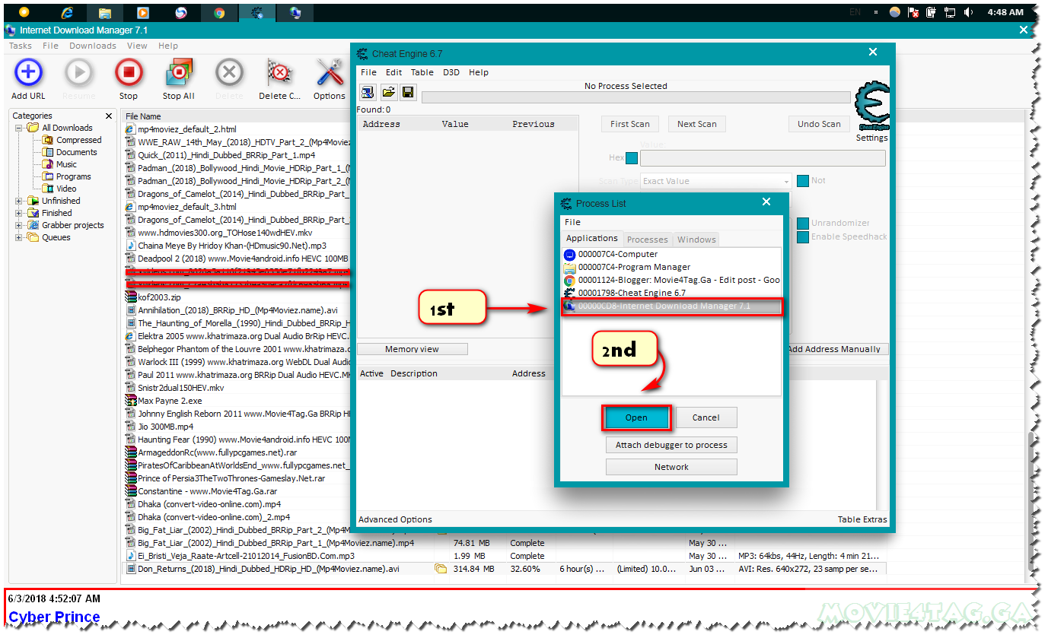Open the IDM View menu
The width and height of the screenshot is (1048, 638).
[137, 46]
